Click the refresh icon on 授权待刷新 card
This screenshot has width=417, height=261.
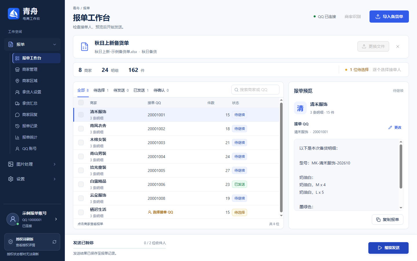pos(54,242)
